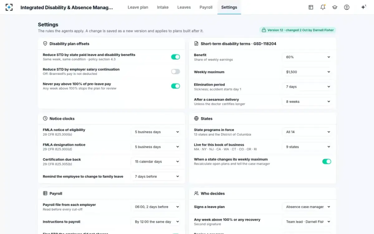Toggle Never pay above 100% of pre-leave pay
This screenshot has width=374, height=234.
coord(175,86)
